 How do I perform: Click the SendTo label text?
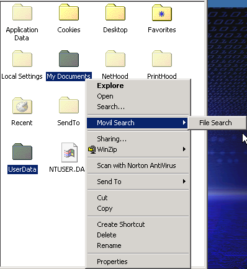[x=68, y=123]
